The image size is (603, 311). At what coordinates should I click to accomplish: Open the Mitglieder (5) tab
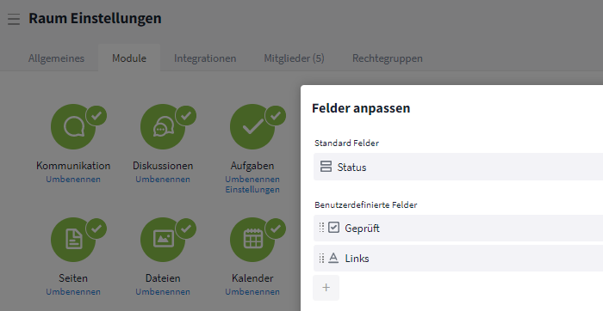tap(295, 58)
